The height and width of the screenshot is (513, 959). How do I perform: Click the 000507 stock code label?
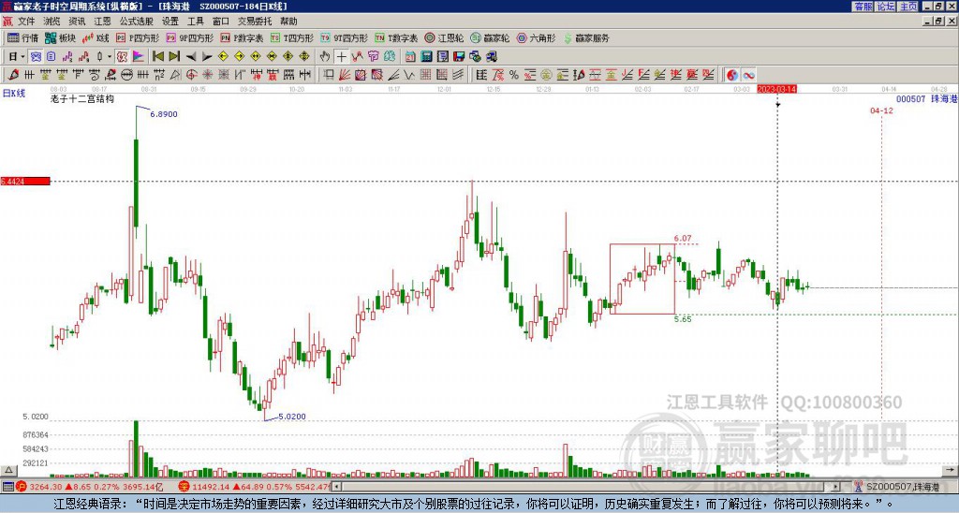click(x=910, y=99)
